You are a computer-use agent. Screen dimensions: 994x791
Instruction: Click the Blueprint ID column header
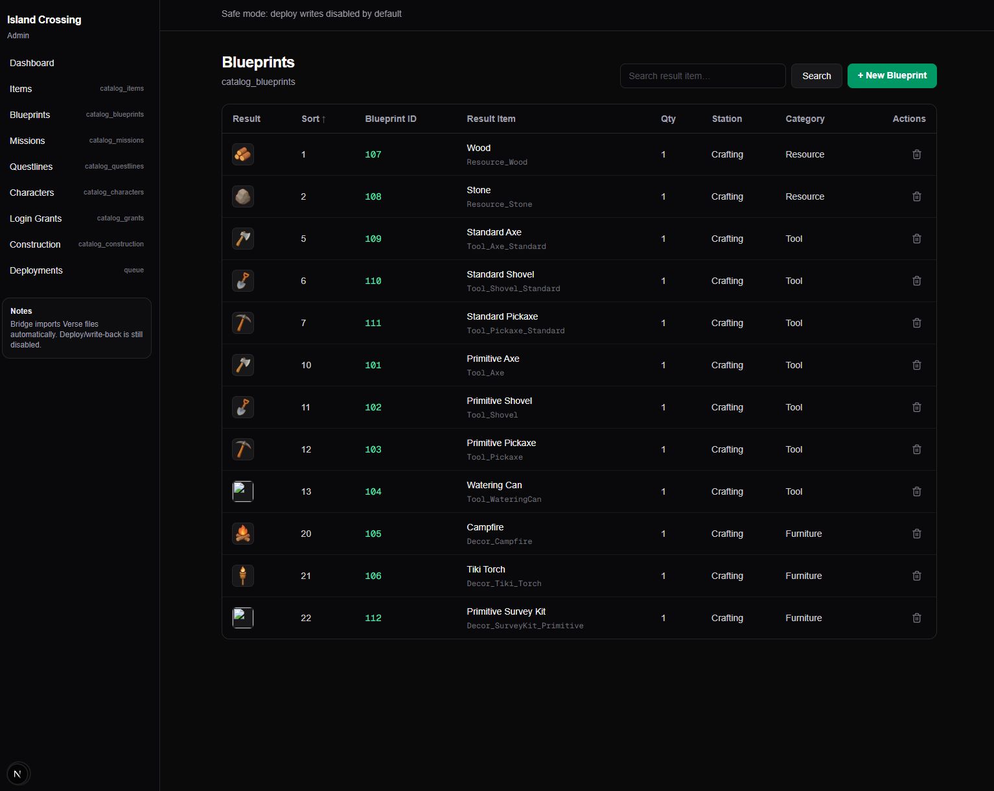(390, 119)
